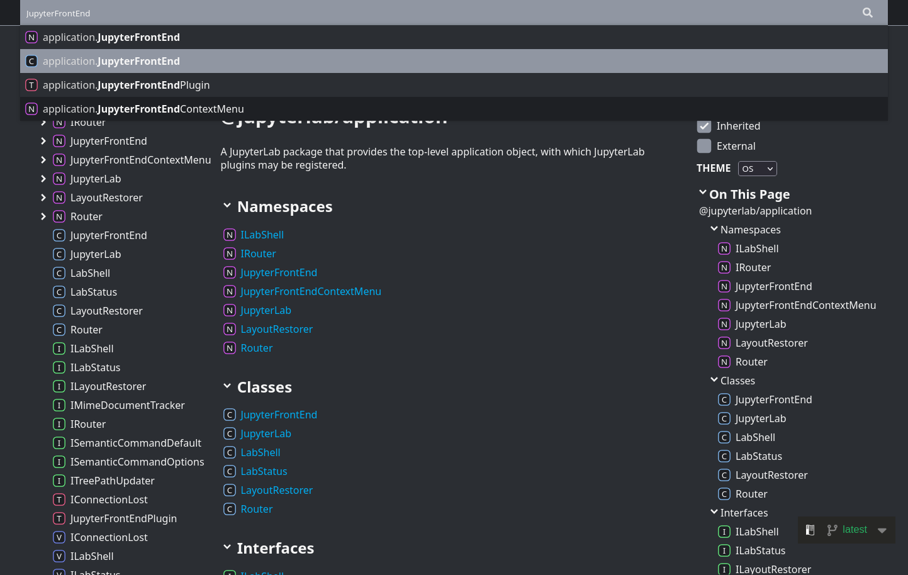Viewport: 908px width, 575px height.
Task: Toggle the External checkbox
Action: [x=704, y=146]
